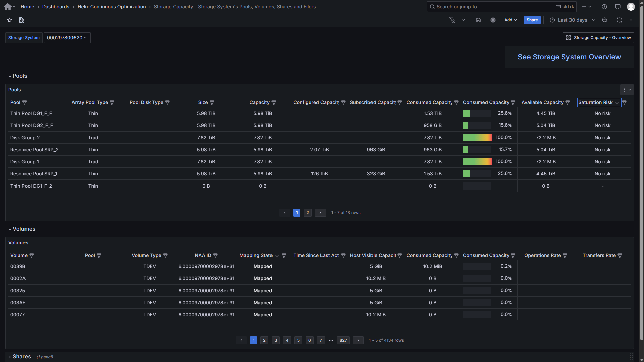Open the Pools panel three-dot menu
The width and height of the screenshot is (644, 362).
[x=624, y=90]
